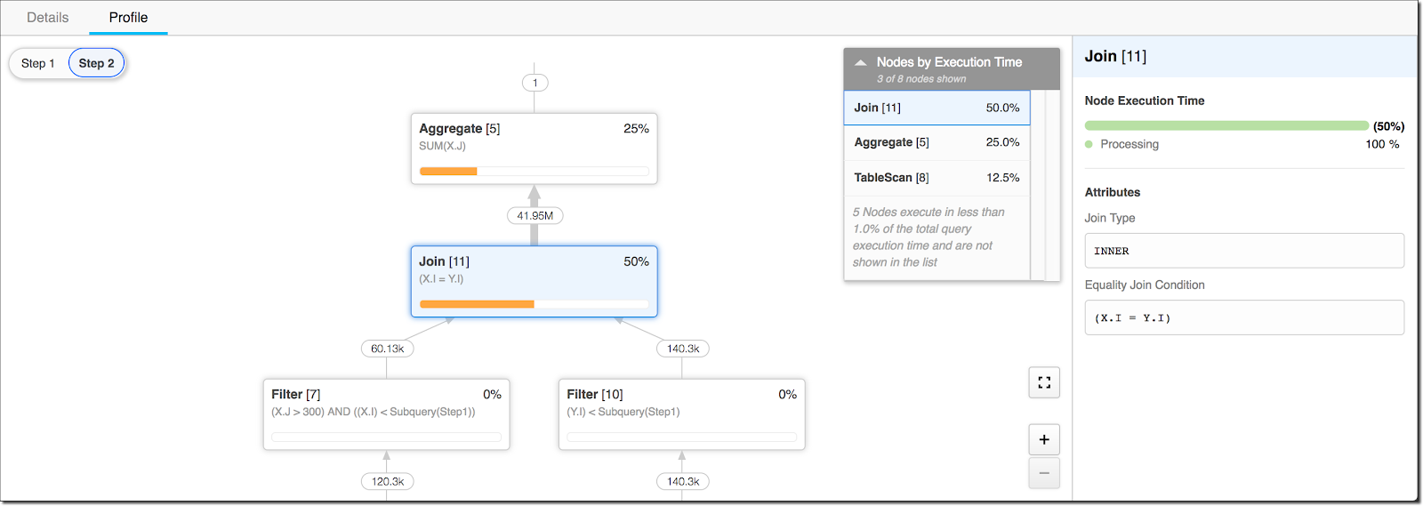Screen dimensions: 1423x506
Task: Open the Profile tab
Action: (128, 18)
